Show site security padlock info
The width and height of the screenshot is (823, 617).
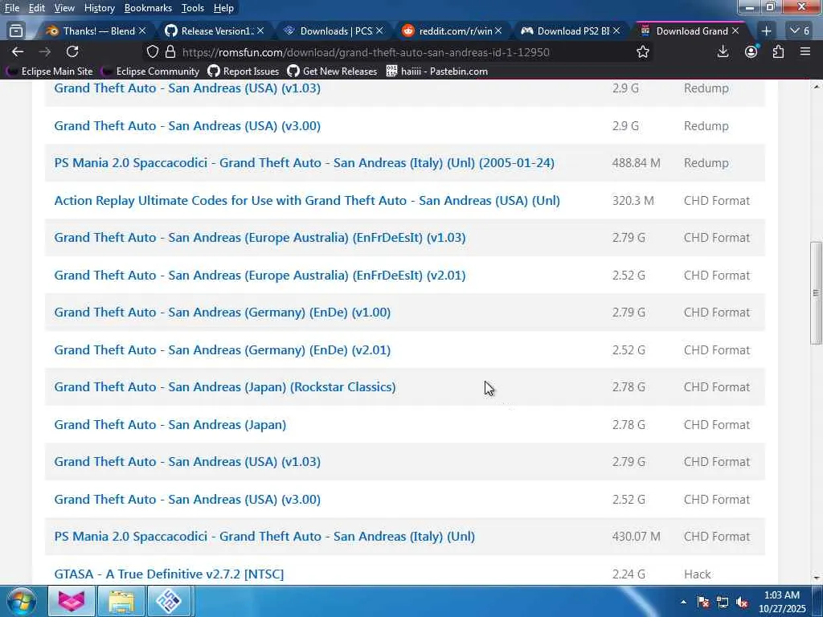170,51
